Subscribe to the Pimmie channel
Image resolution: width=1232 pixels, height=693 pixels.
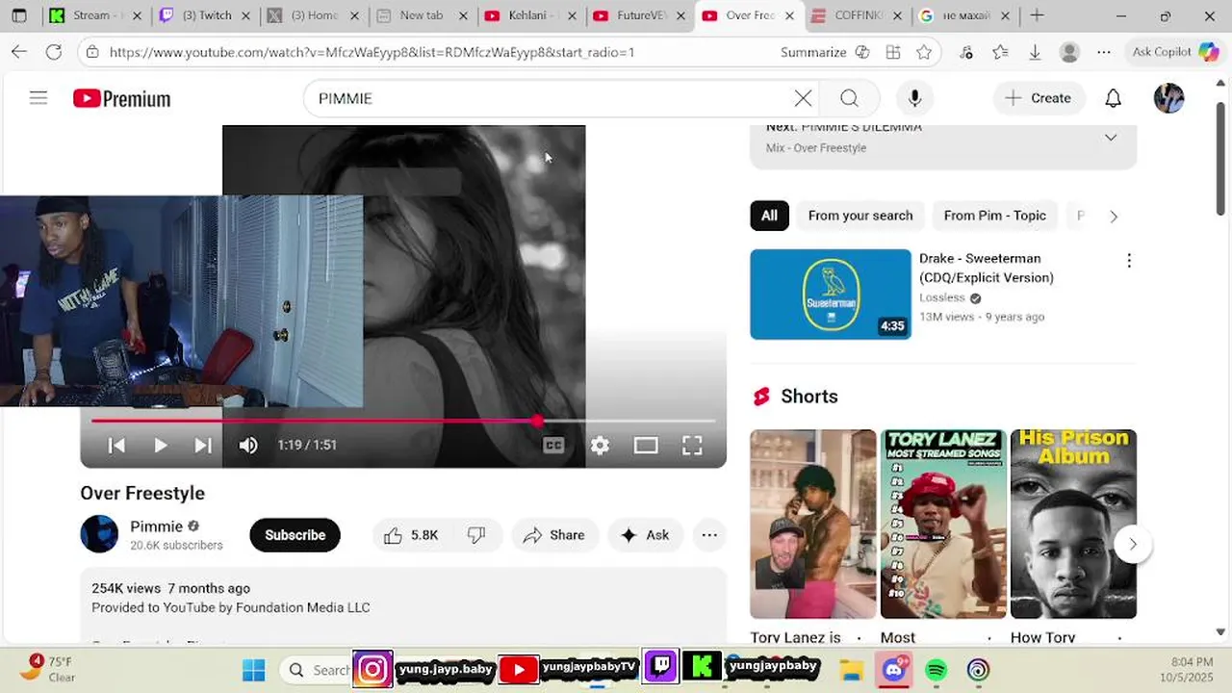pyautogui.click(x=295, y=535)
